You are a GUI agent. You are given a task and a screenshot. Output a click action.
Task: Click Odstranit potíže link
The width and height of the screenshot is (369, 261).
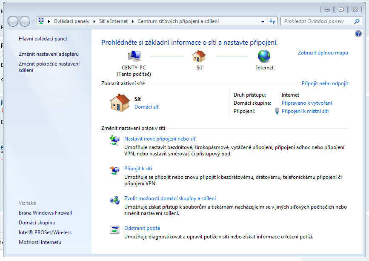(142, 228)
